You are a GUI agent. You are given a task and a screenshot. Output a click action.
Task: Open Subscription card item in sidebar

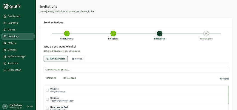pos(5,70)
